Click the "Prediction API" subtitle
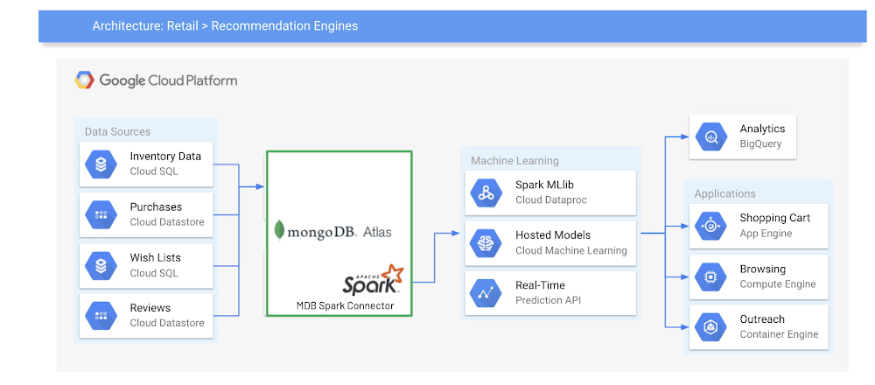This screenshot has height=385, width=875. coord(548,300)
